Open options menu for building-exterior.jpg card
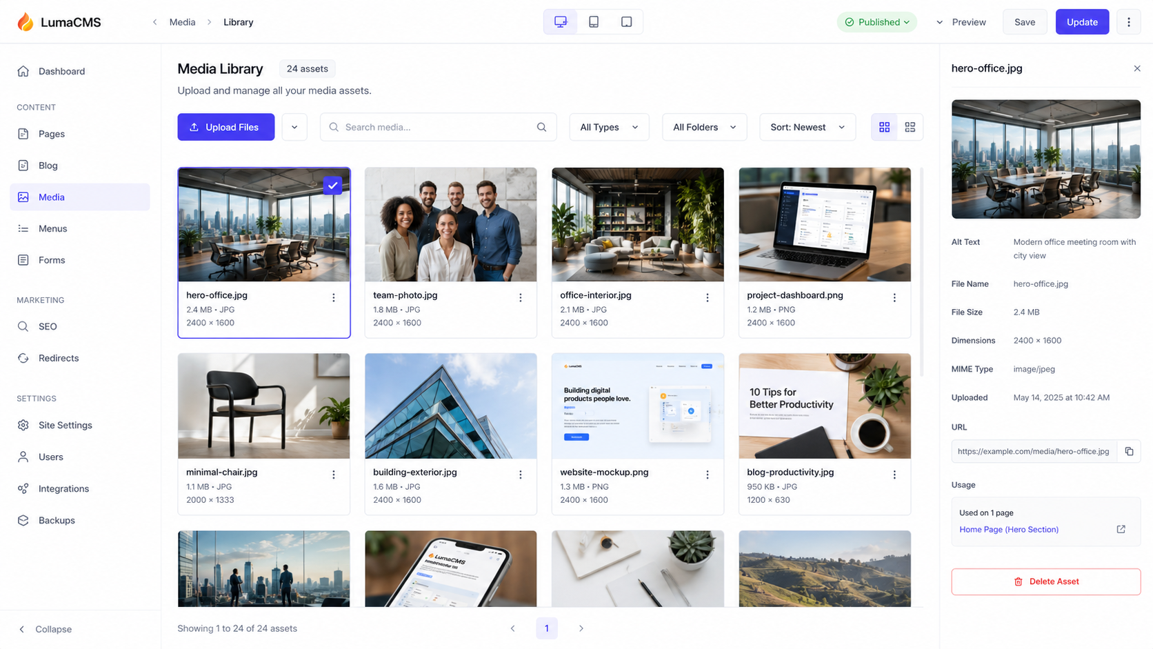The image size is (1153, 649). point(521,475)
